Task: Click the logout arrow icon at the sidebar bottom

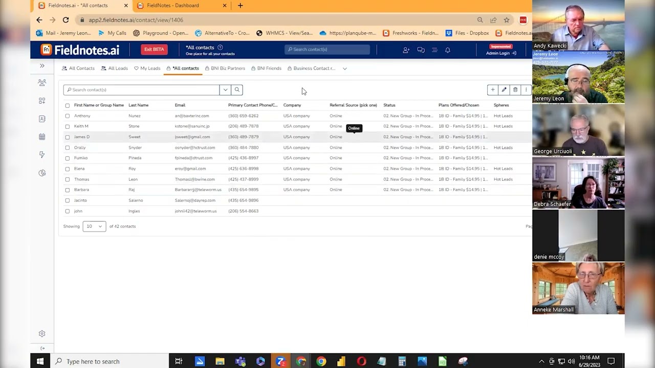Action: click(42, 349)
